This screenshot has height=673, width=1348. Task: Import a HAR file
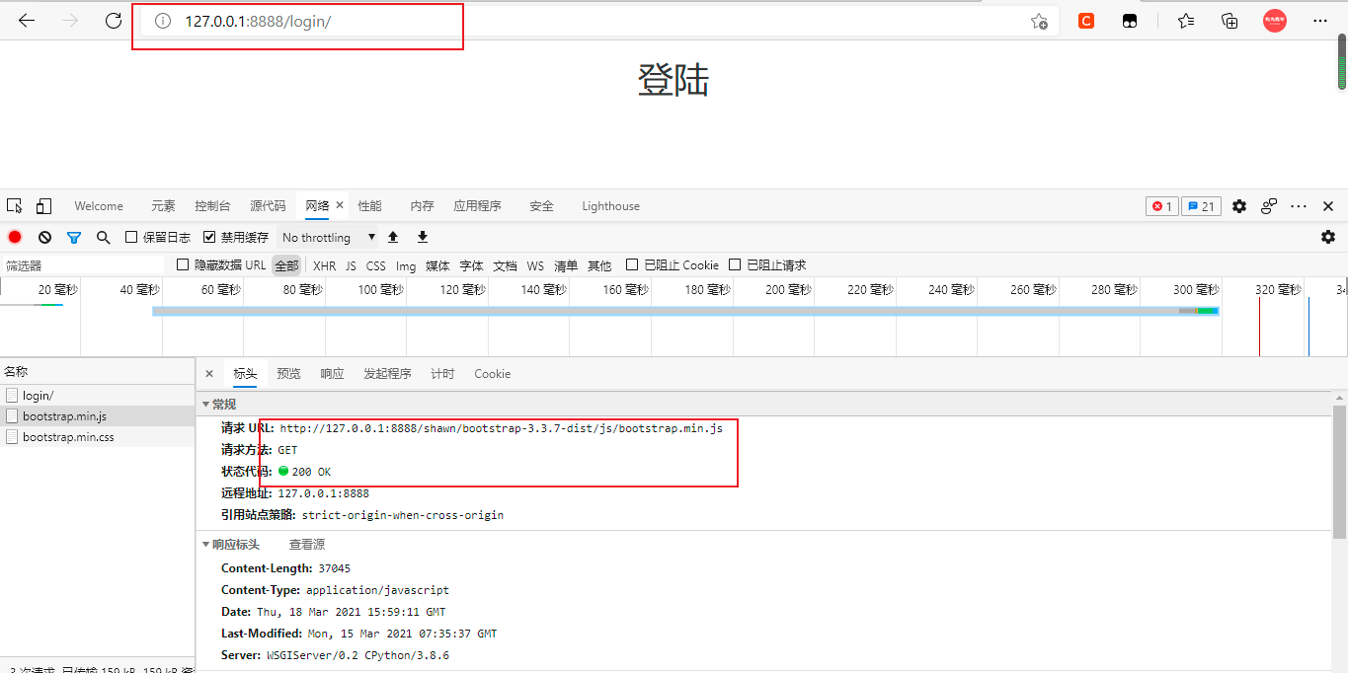coord(393,237)
